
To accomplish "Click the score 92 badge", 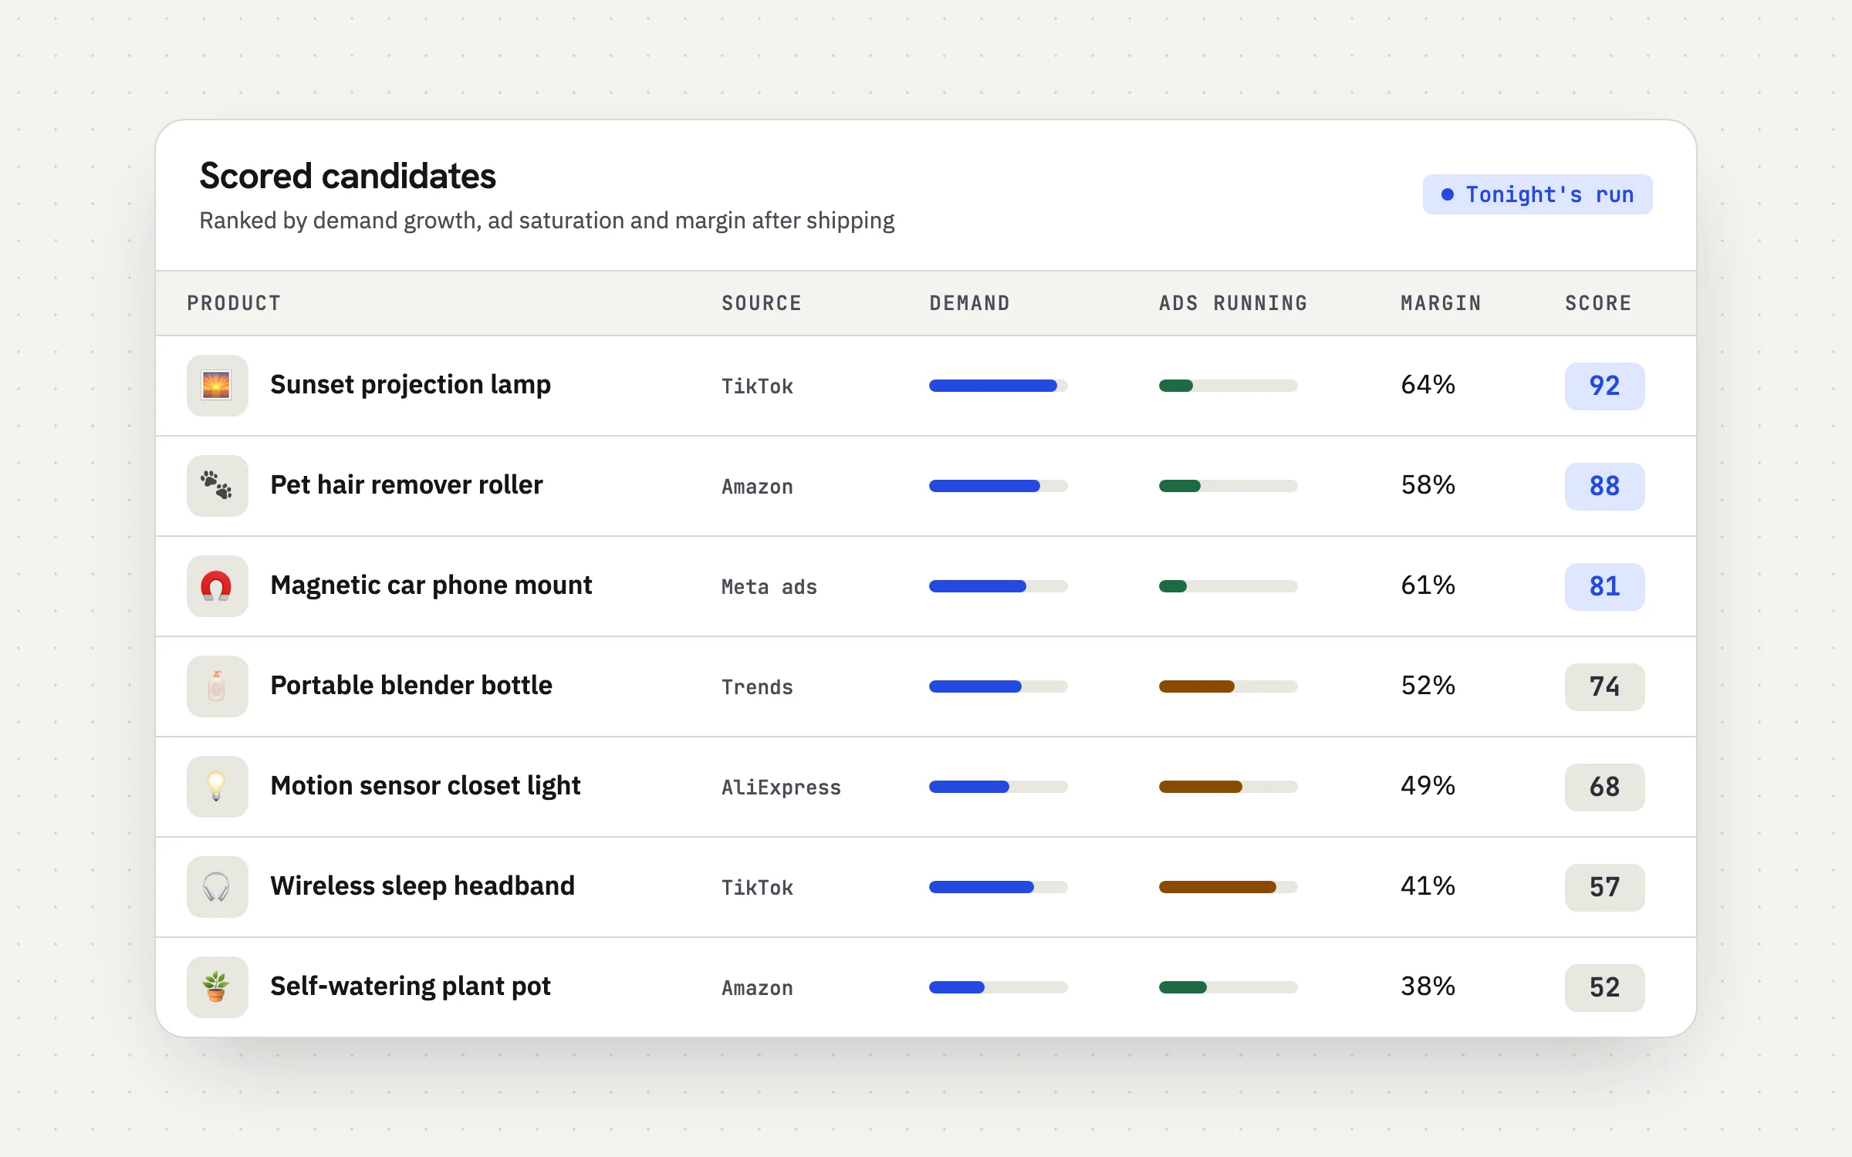I will 1604,386.
